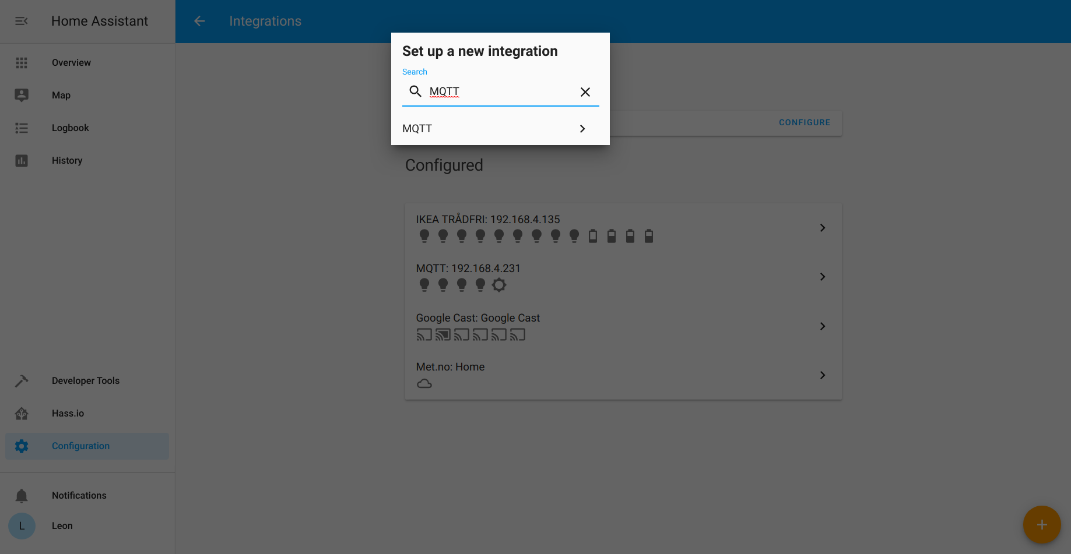Viewport: 1071px width, 554px height.
Task: Click the brightness gear icon under MQTT entry
Action: [x=499, y=285]
